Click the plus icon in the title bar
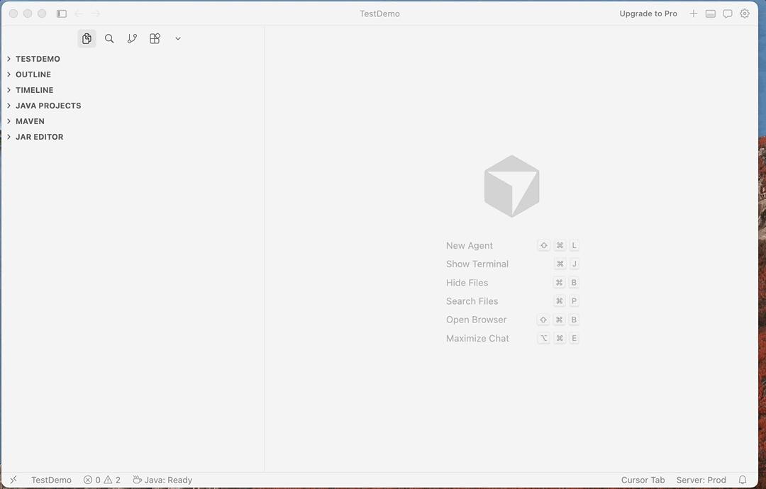766x489 pixels. 693,13
